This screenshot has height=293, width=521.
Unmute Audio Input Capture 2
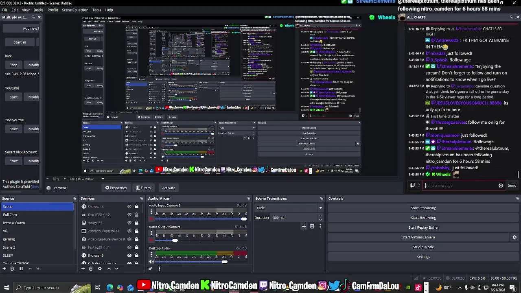click(x=151, y=219)
